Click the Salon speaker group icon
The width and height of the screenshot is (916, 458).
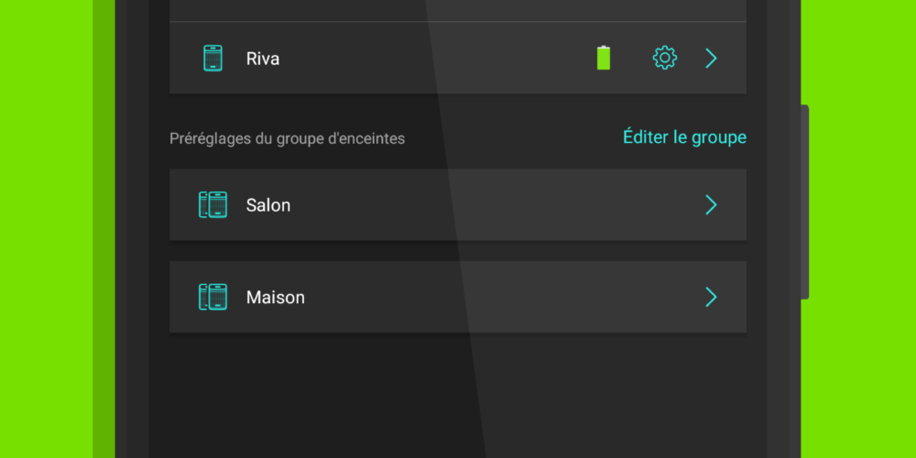[213, 205]
